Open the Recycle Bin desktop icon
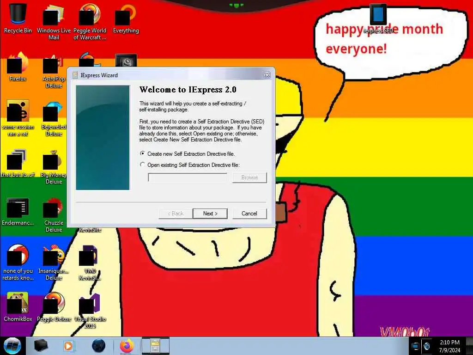 18,18
